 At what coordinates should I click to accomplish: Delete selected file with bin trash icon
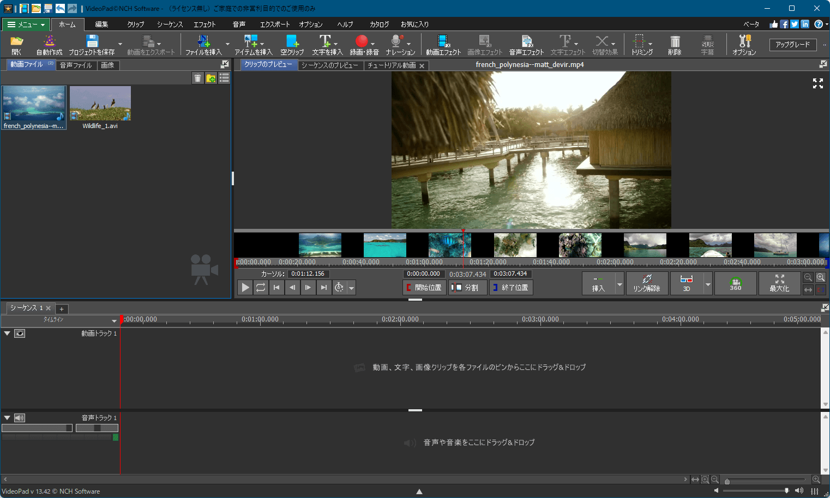197,78
